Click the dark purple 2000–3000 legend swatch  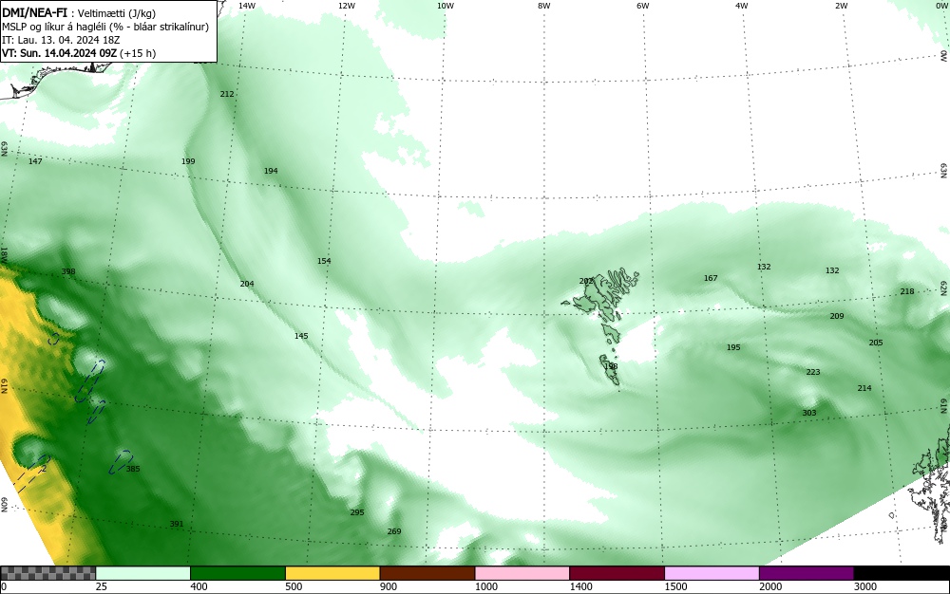click(x=807, y=573)
